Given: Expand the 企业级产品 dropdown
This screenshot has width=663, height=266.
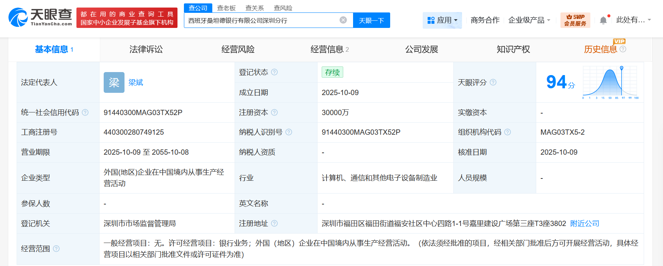Looking at the screenshot, I should [x=529, y=20].
